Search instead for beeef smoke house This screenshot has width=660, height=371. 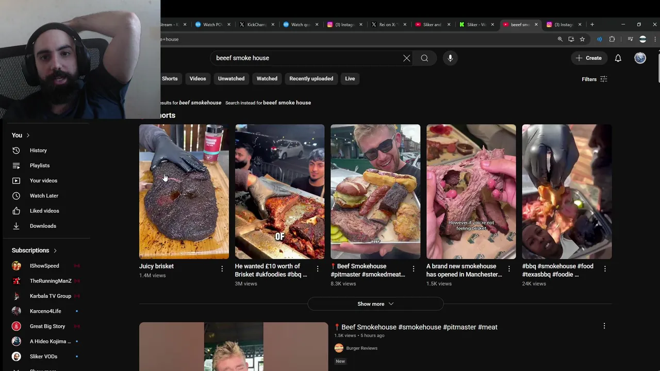pos(287,103)
